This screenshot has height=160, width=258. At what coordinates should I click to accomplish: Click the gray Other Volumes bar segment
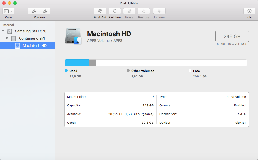coord(92,63)
